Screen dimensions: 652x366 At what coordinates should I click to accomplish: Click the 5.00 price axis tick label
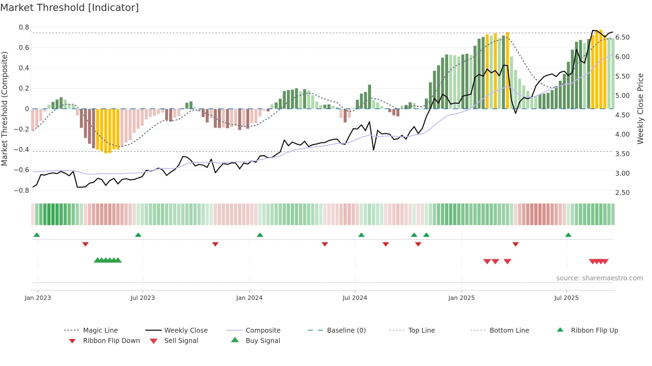tap(622, 95)
